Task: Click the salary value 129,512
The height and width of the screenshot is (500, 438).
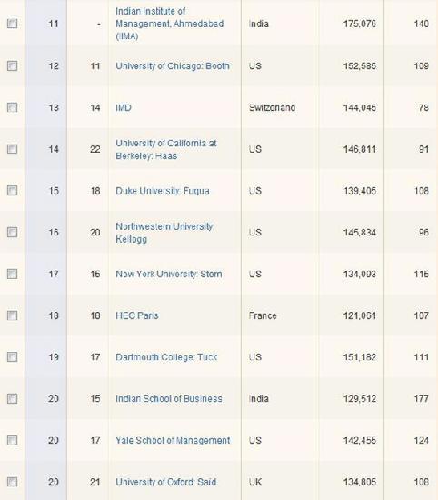Action: click(360, 399)
